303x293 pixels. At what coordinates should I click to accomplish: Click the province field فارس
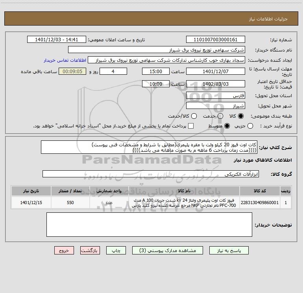[x=216, y=95]
